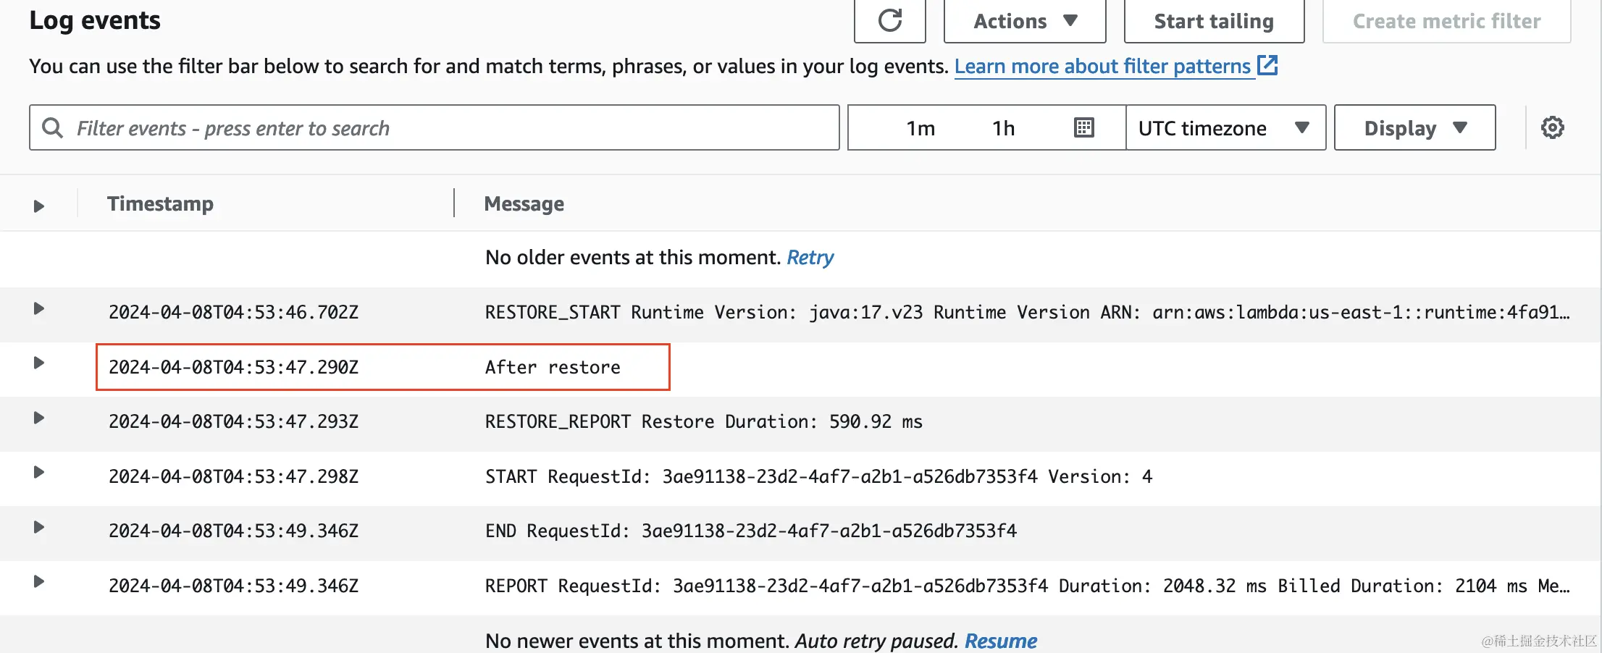Click Resume to restart auto retry
The image size is (1602, 653).
tap(1000, 641)
